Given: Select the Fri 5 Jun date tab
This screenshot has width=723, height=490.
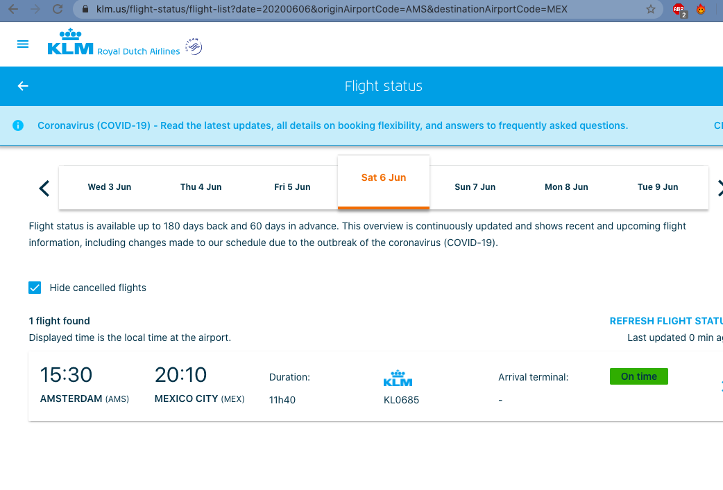Looking at the screenshot, I should click(292, 187).
